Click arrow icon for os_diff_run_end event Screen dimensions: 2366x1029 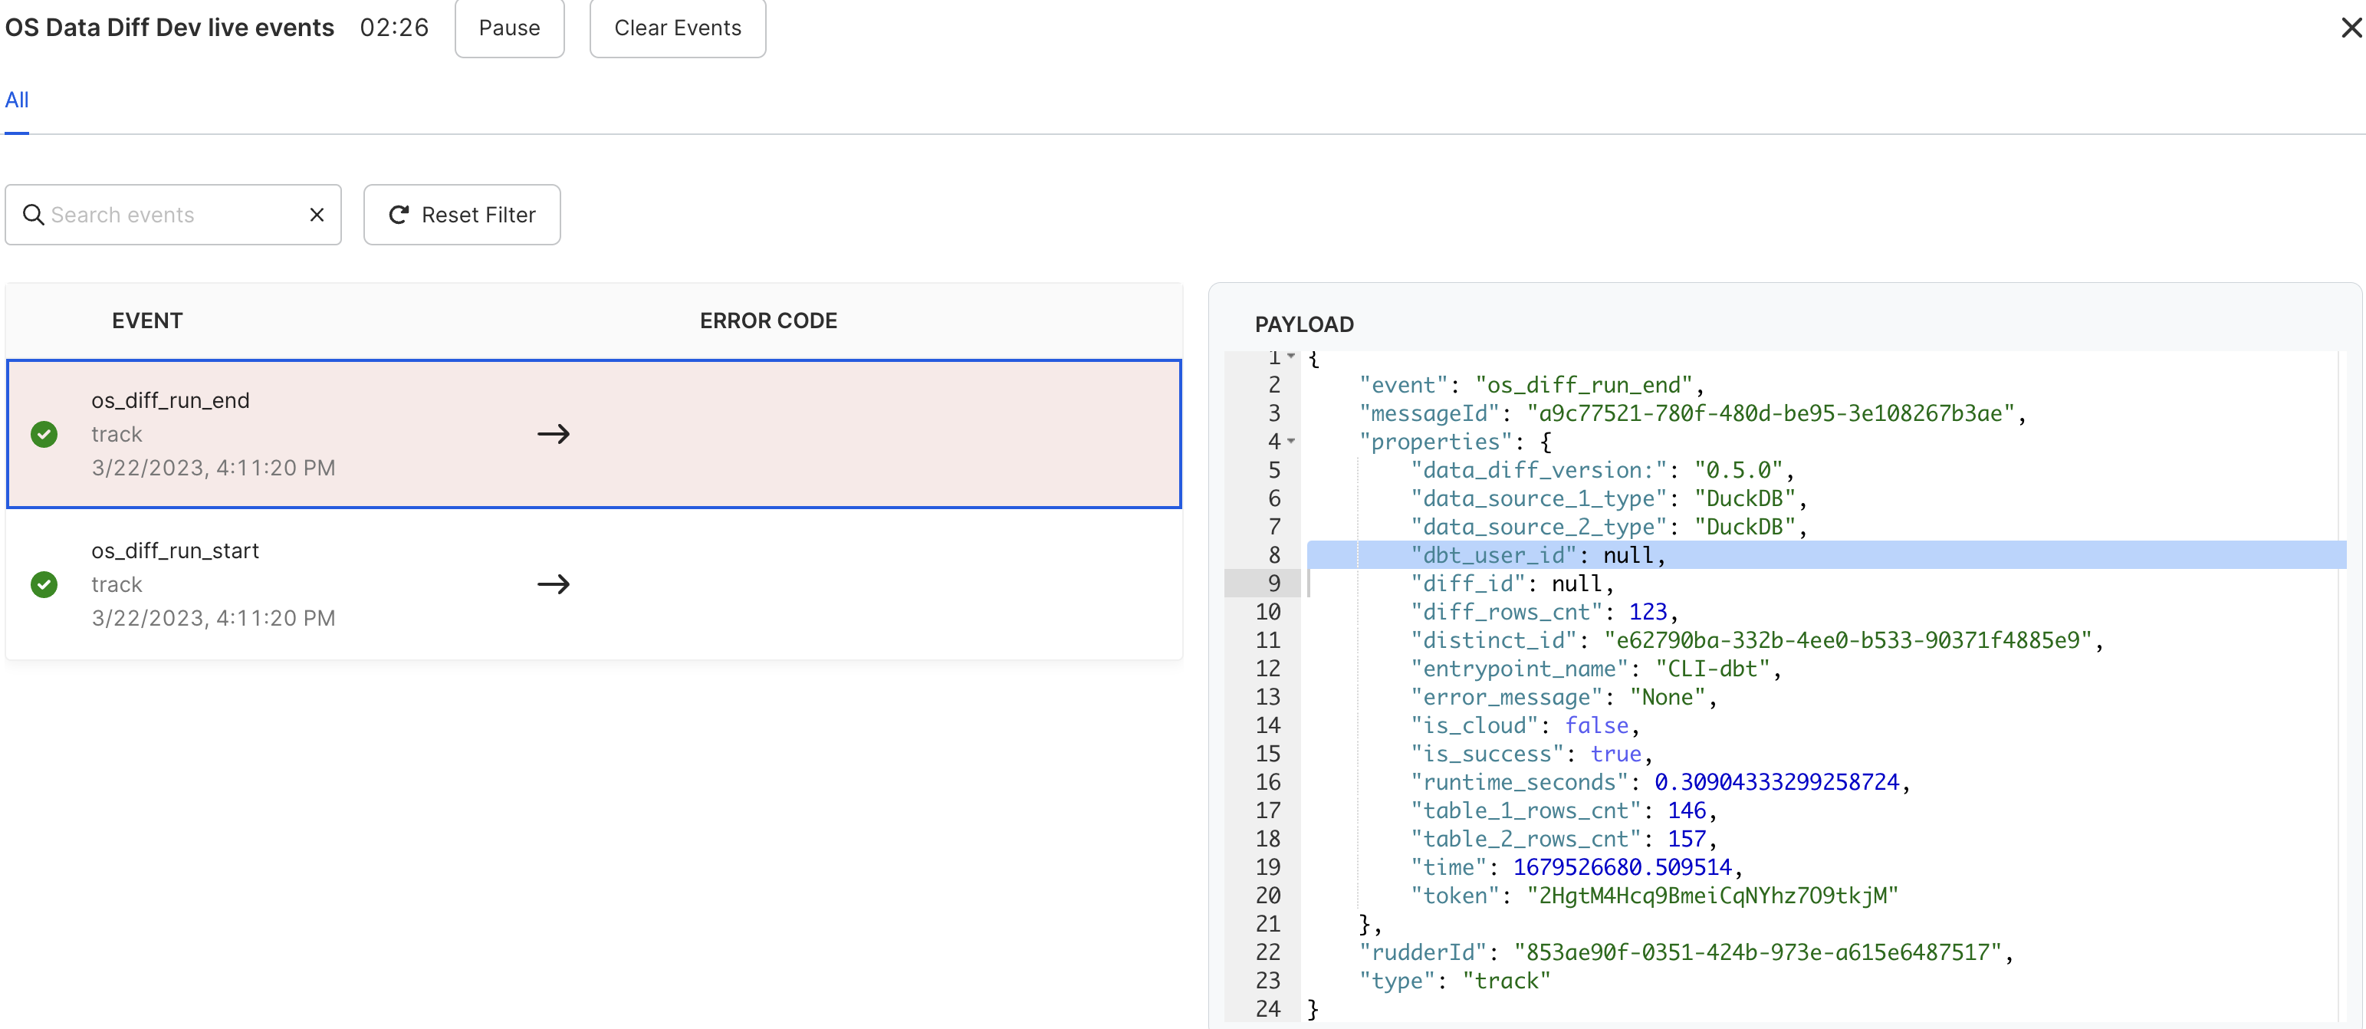(x=553, y=434)
